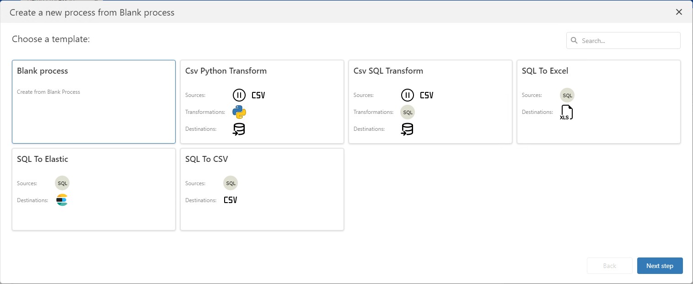Choose the Csv Python Transform template title
This screenshot has height=284, width=693.
click(x=226, y=71)
